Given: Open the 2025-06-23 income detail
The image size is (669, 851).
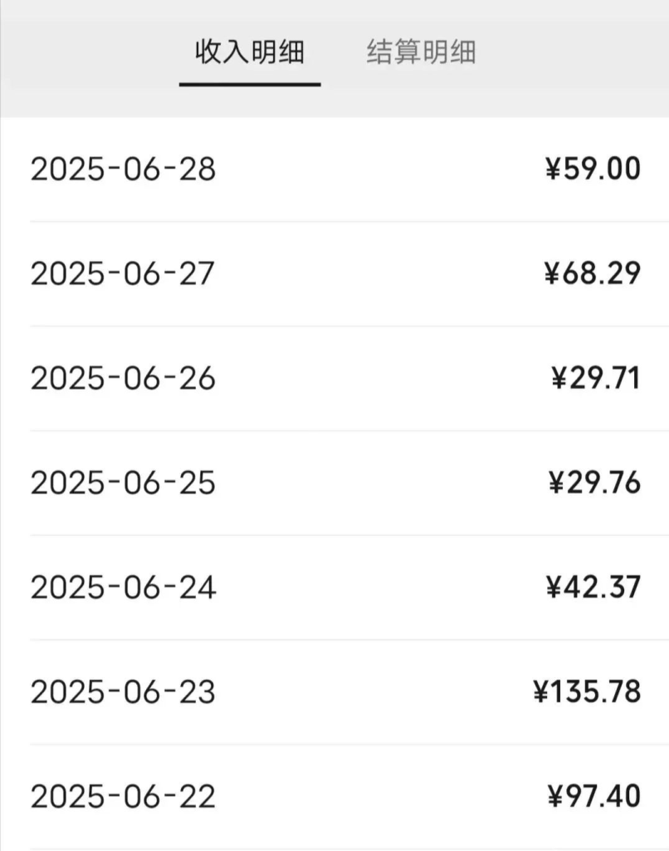Looking at the screenshot, I should [123, 692].
